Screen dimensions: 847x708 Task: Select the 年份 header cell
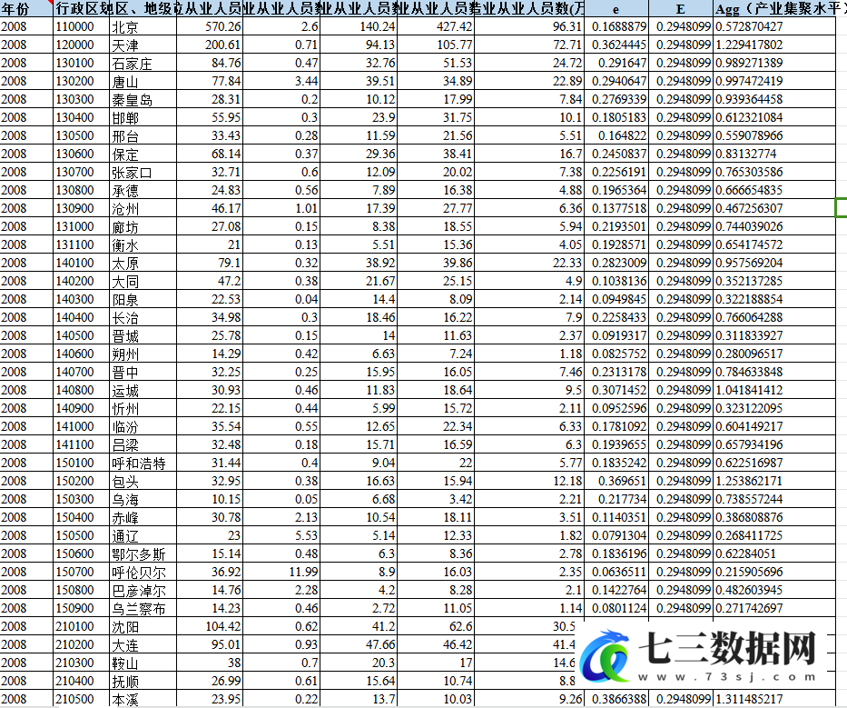pos(26,8)
